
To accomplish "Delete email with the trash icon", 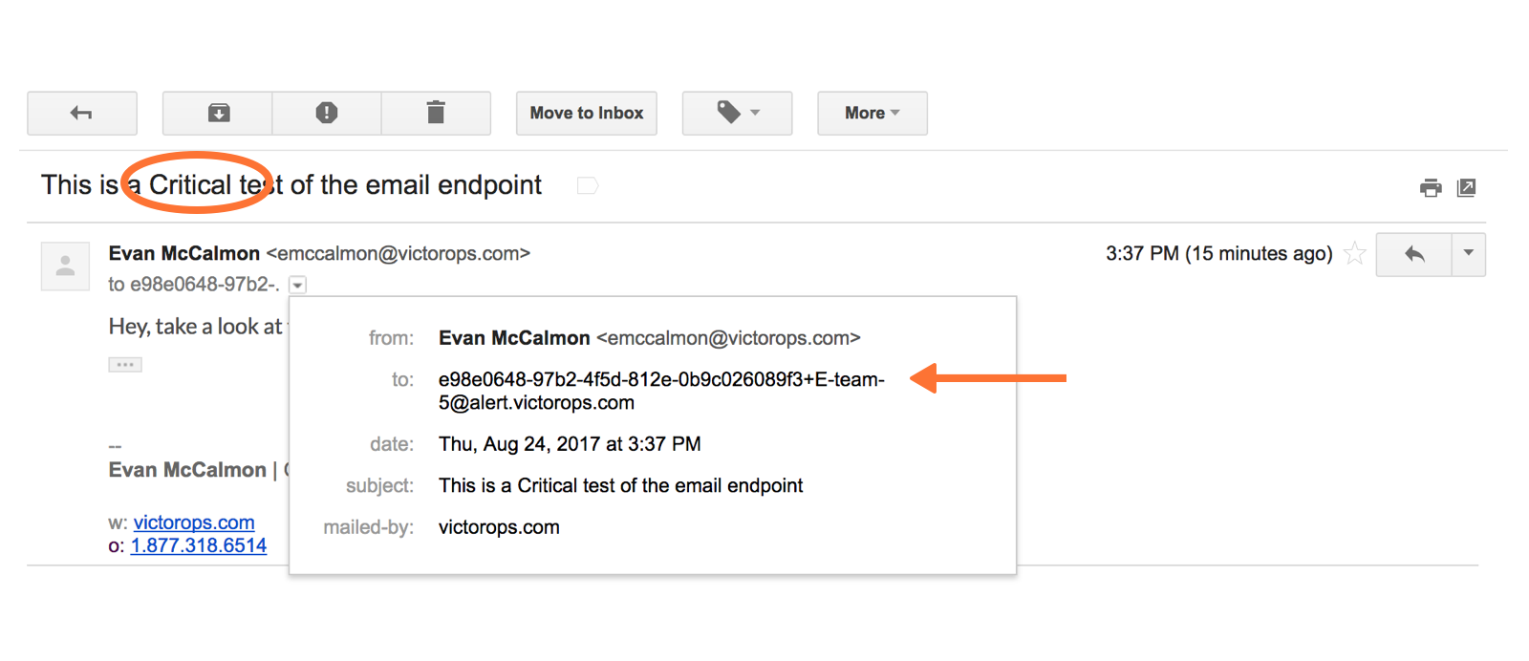I will click(x=436, y=113).
